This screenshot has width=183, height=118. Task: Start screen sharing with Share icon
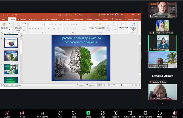tap(88, 113)
